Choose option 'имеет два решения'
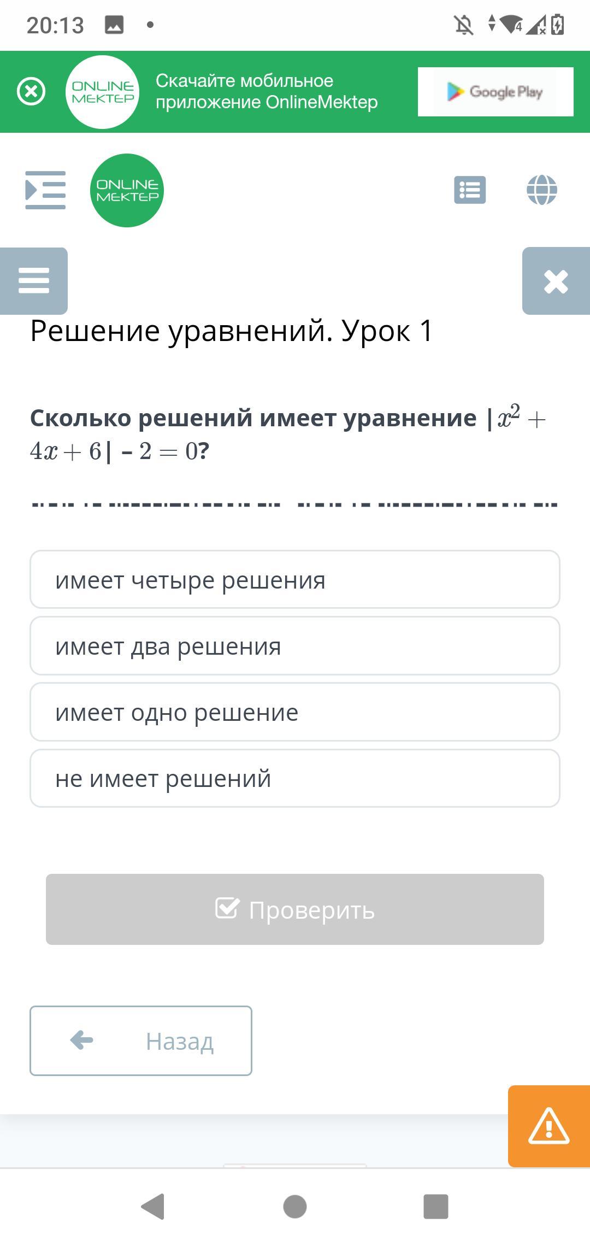 click(x=295, y=646)
